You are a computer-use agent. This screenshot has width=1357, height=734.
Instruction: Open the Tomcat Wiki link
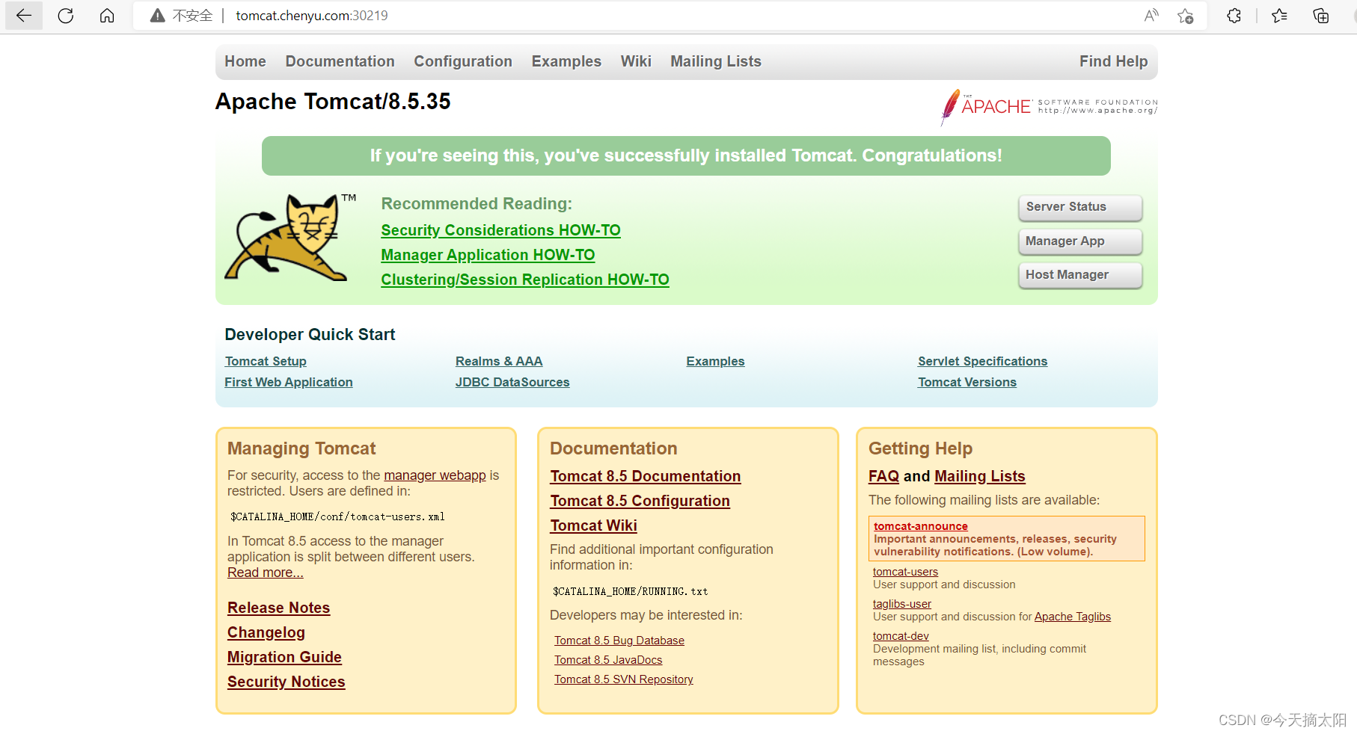pos(594,525)
